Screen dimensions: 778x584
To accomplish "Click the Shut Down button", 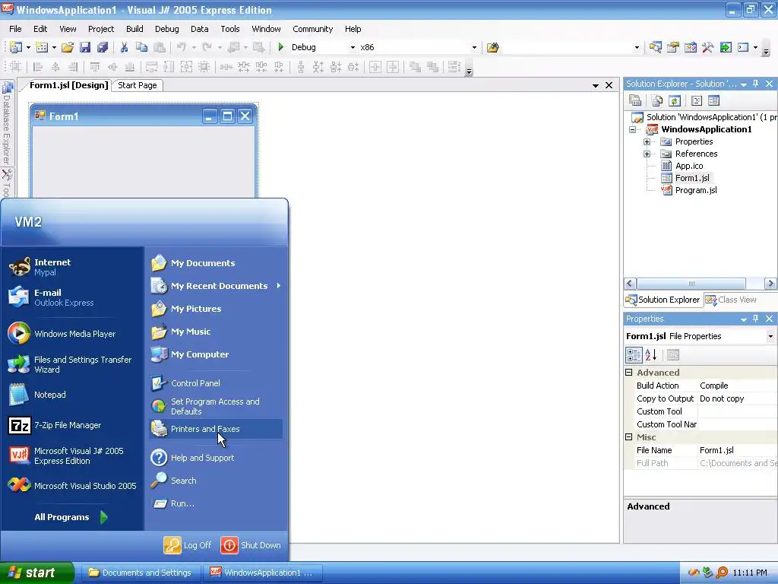I will [251, 544].
